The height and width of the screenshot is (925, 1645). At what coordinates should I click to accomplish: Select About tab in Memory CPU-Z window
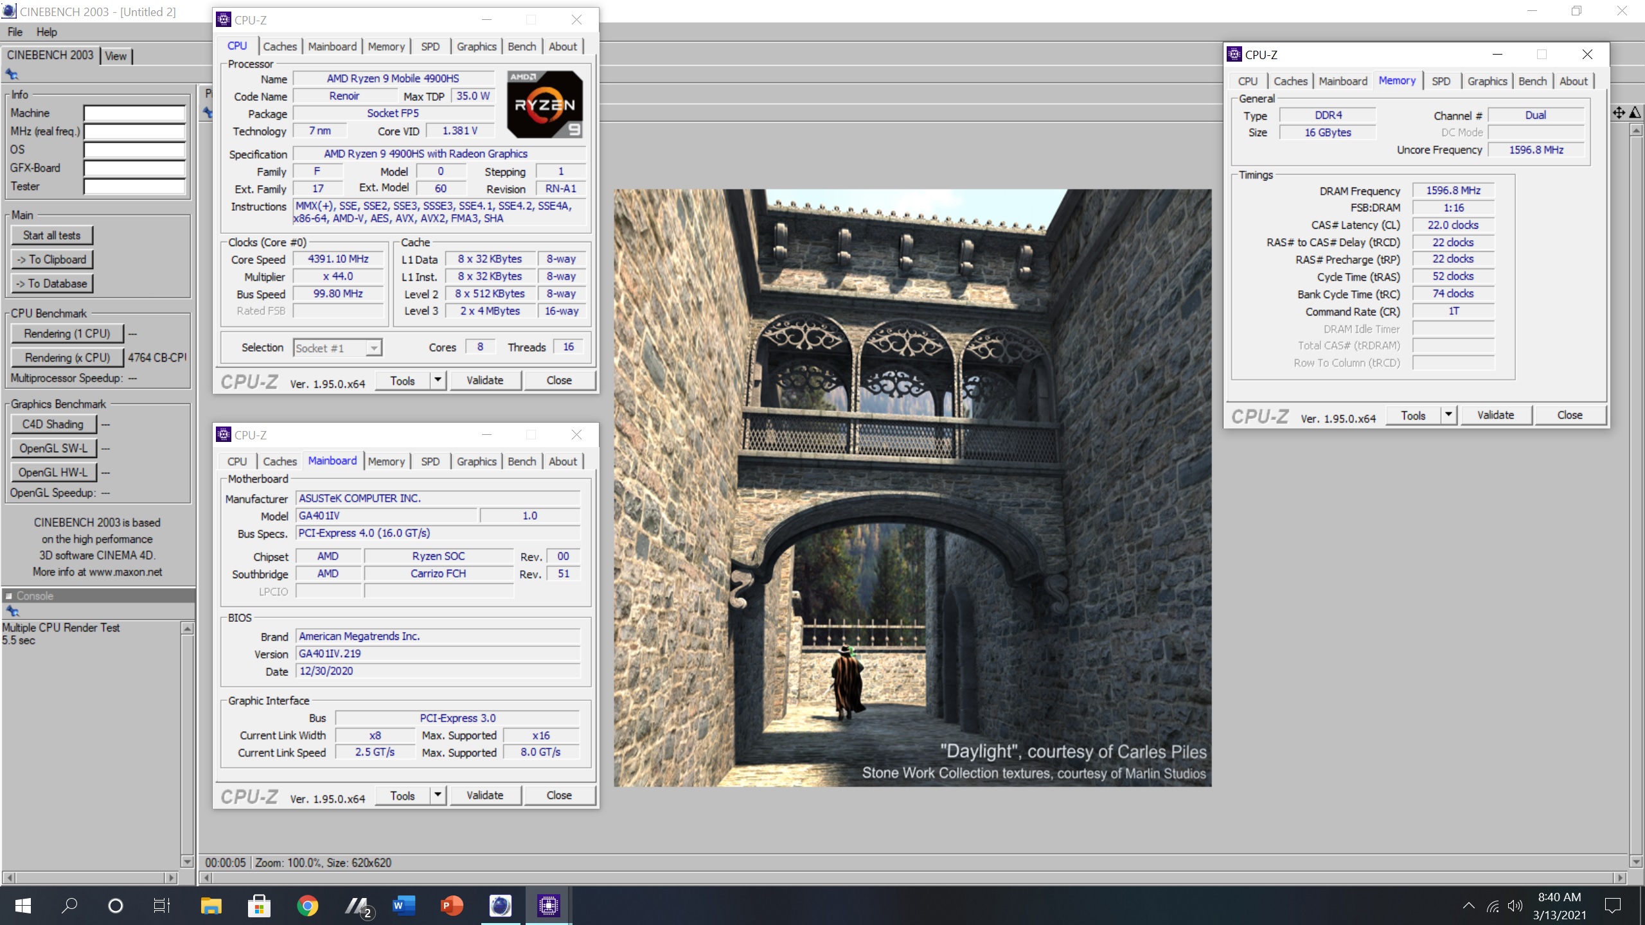1573,81
